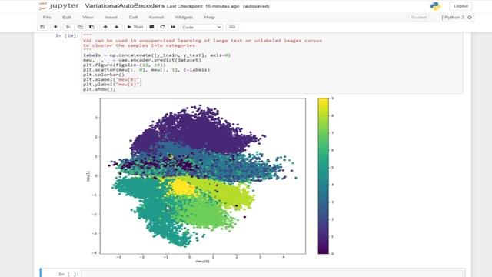The image size is (492, 277).
Task: Click the meu[0] x-axis label
Action: tap(202, 262)
